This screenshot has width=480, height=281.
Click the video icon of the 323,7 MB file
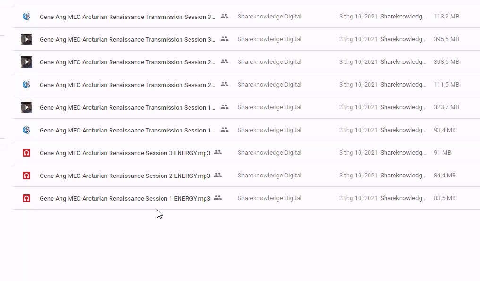pyautogui.click(x=26, y=107)
